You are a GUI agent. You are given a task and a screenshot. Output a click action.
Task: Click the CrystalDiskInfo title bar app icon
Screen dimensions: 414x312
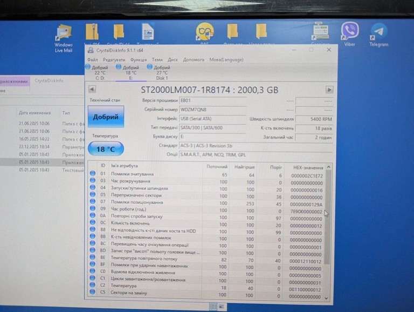click(x=91, y=50)
